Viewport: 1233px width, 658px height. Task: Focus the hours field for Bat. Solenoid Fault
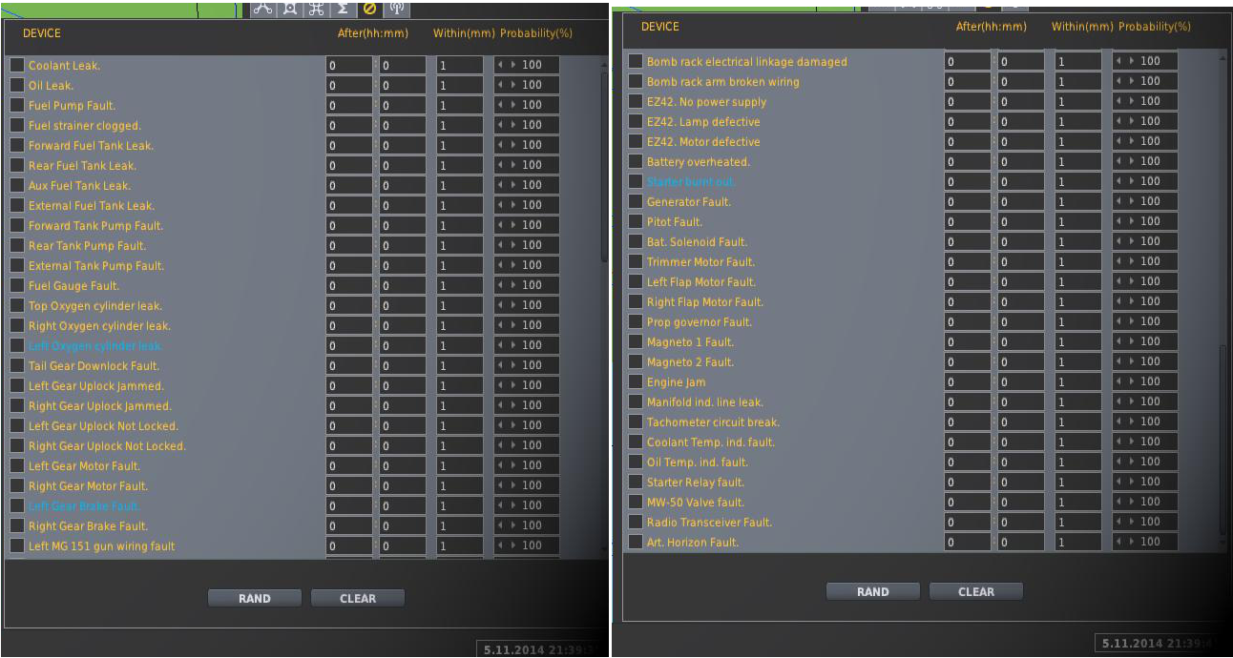point(968,241)
